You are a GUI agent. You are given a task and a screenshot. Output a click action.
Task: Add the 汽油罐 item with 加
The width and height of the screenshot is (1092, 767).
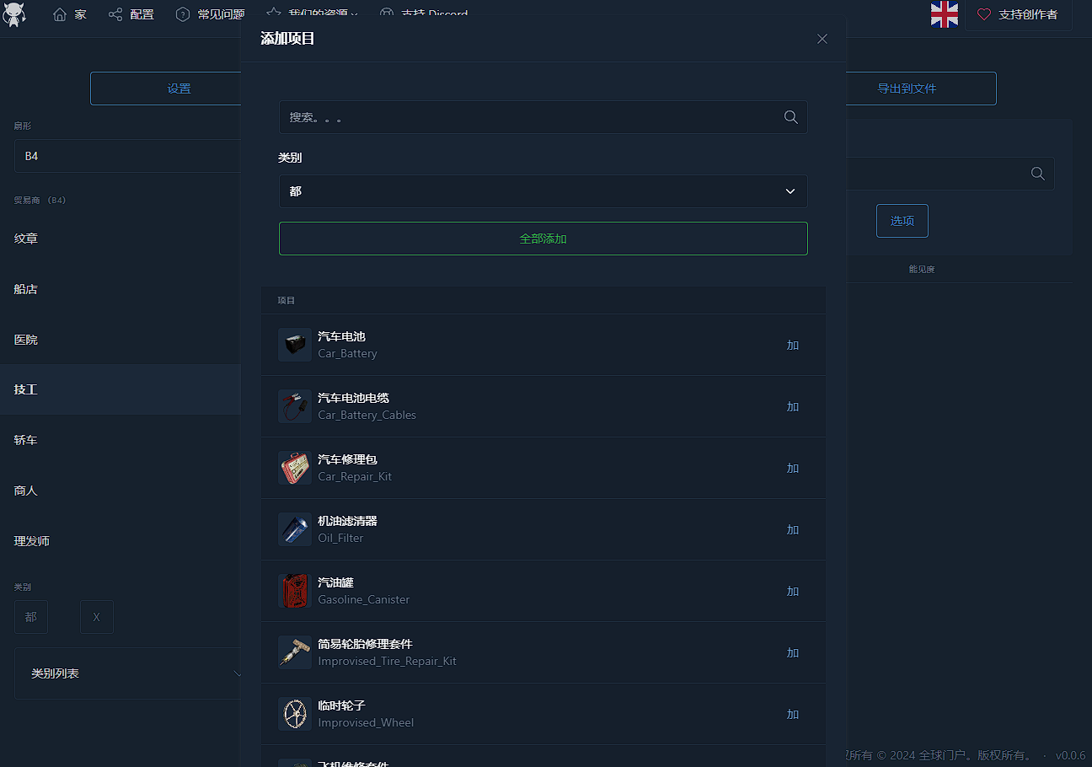(793, 591)
